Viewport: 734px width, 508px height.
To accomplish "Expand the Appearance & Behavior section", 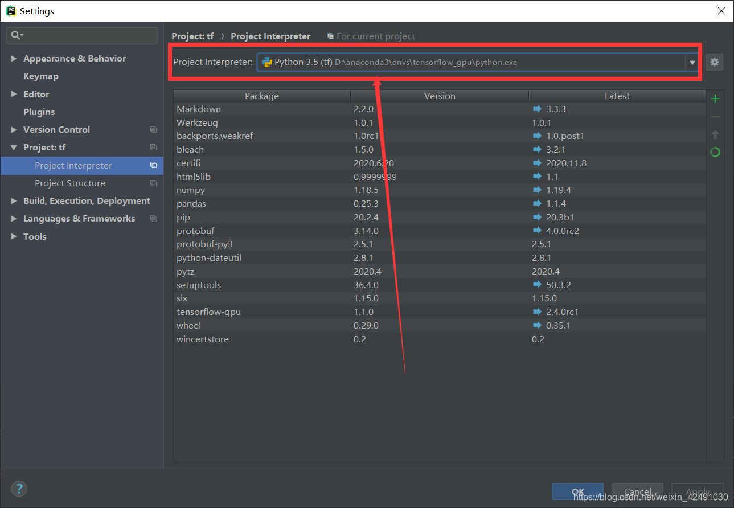I will [14, 59].
